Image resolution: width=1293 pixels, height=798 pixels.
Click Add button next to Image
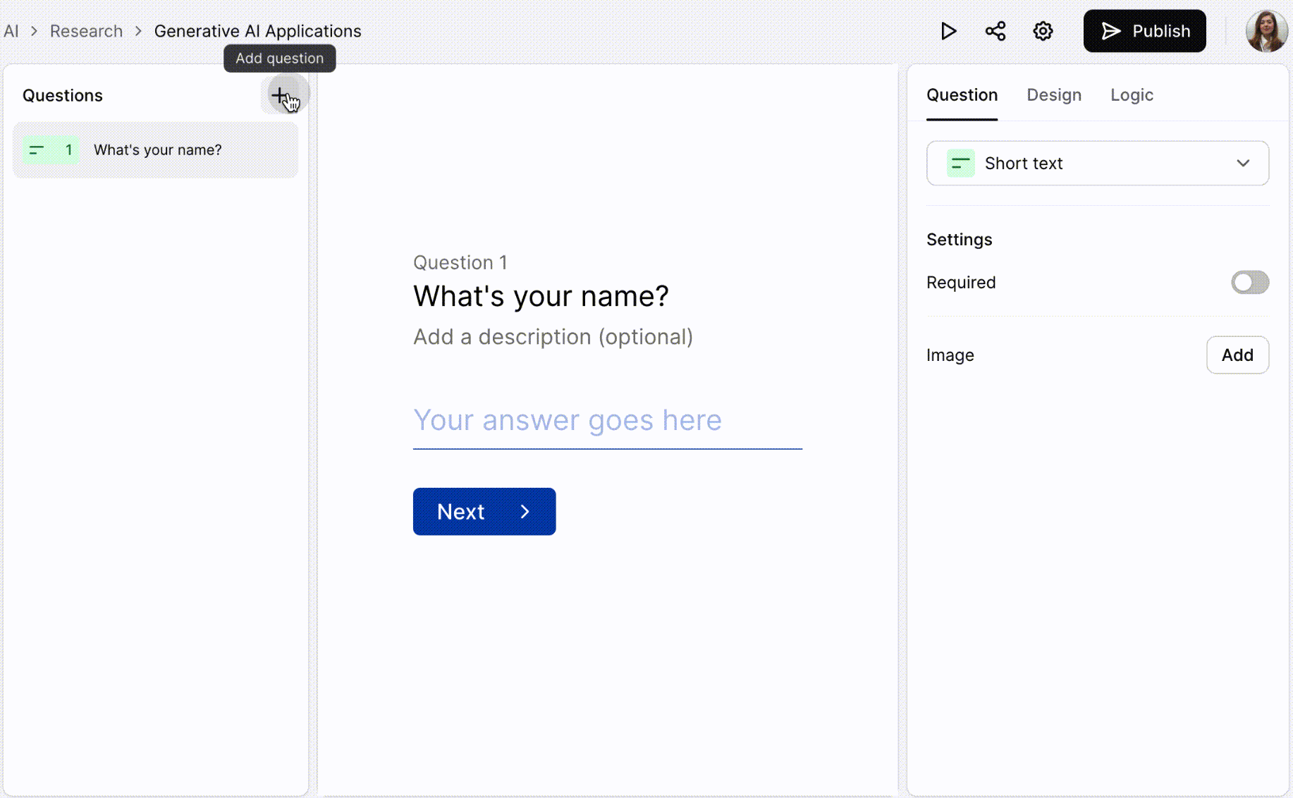point(1237,355)
